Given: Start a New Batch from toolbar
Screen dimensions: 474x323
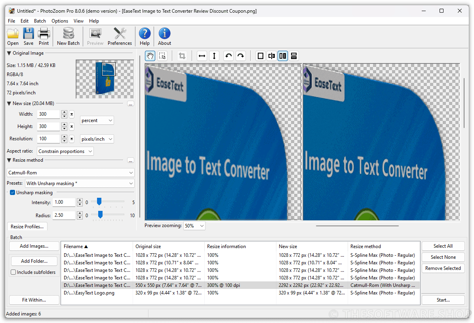Looking at the screenshot, I should pyautogui.click(x=69, y=36).
